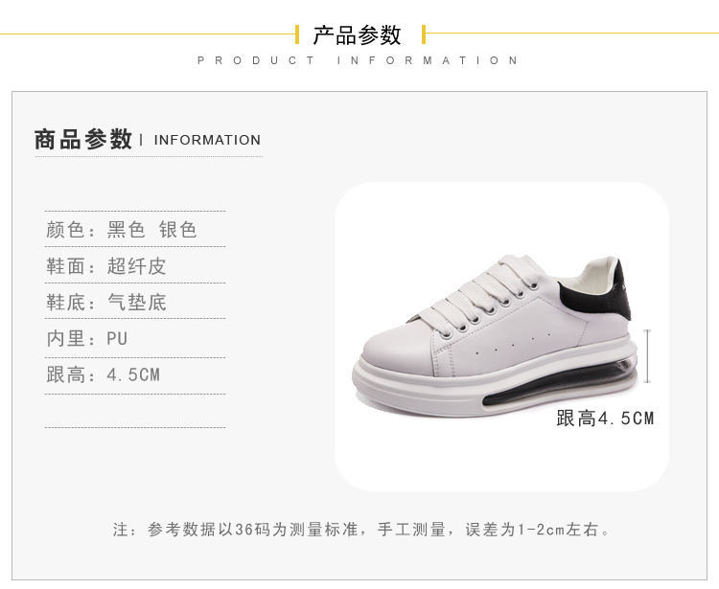The height and width of the screenshot is (589, 719).
Task: Click the black heel tab on sneaker
Action: (600, 291)
